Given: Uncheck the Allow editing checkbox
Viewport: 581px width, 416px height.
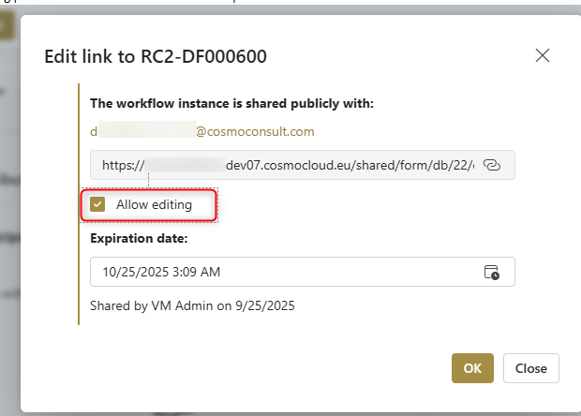Looking at the screenshot, I should [x=97, y=204].
